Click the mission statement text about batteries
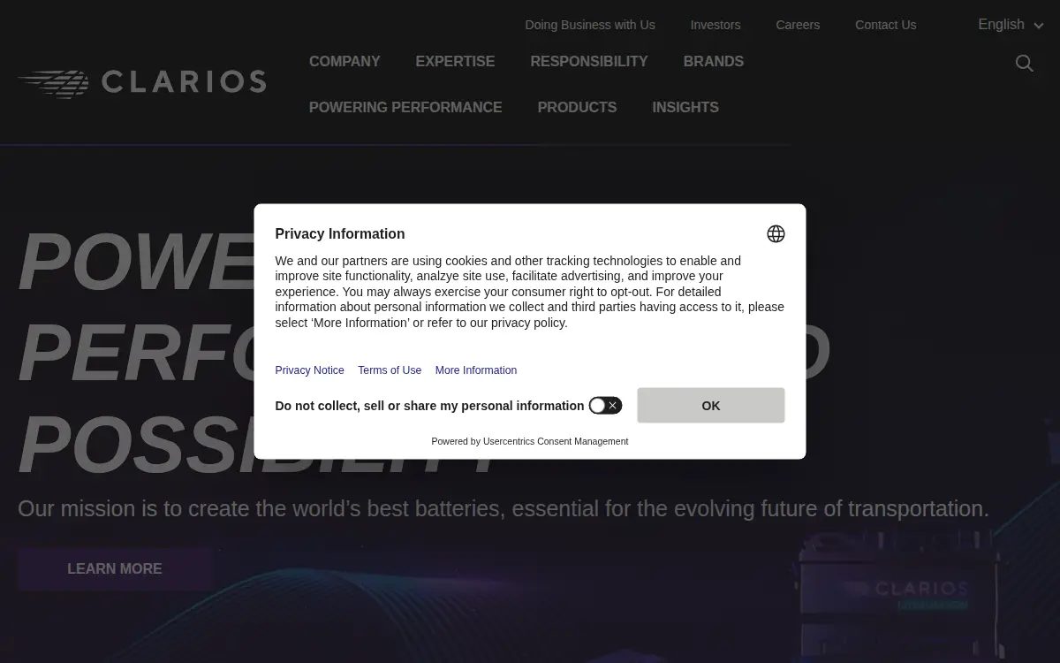 (503, 509)
